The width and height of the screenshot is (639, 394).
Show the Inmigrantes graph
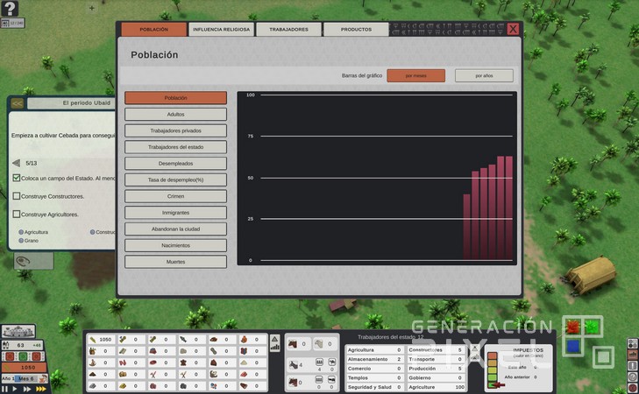175,213
